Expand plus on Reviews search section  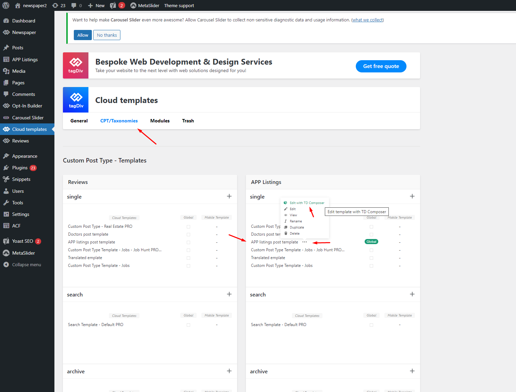pos(229,294)
